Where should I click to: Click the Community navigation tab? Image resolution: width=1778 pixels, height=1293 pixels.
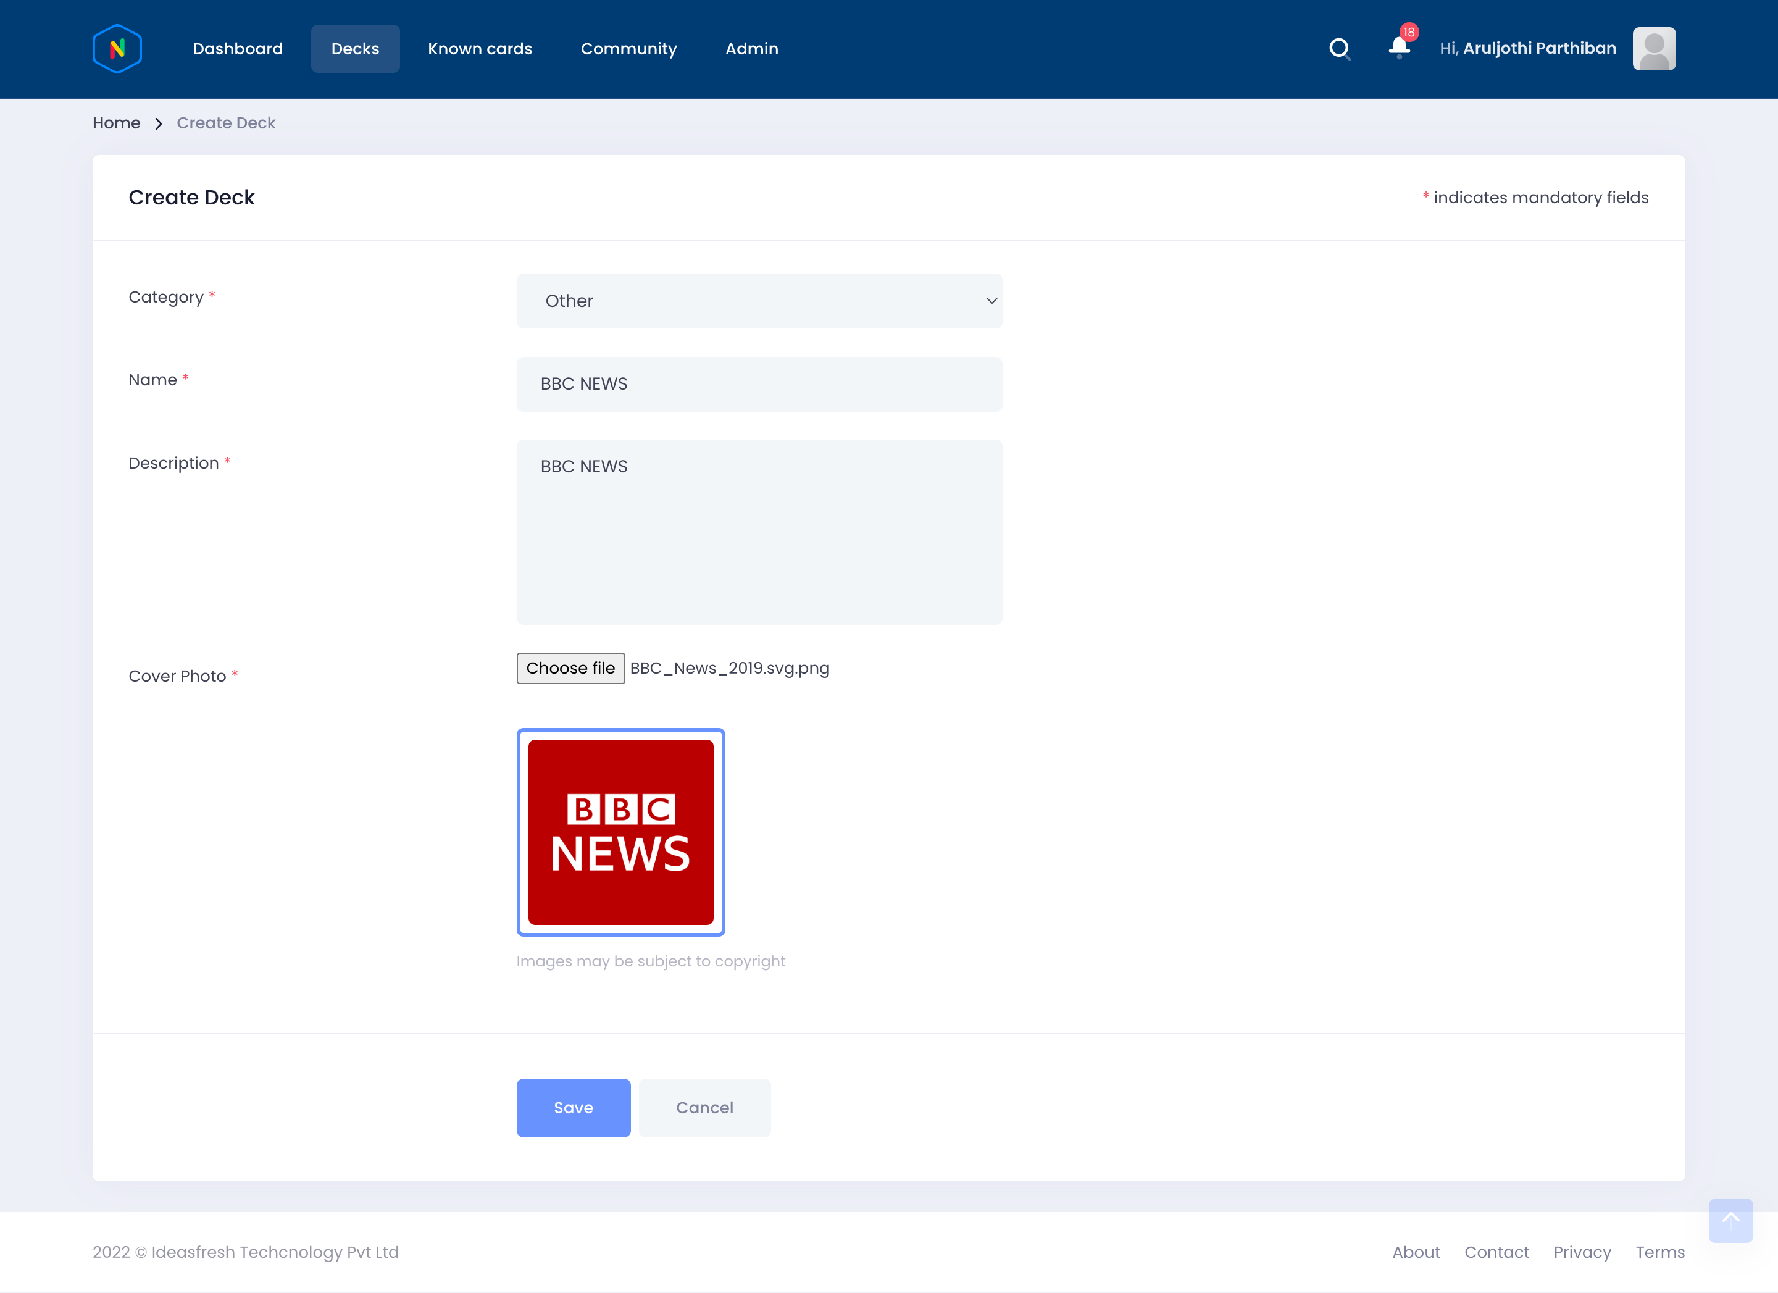coord(628,48)
